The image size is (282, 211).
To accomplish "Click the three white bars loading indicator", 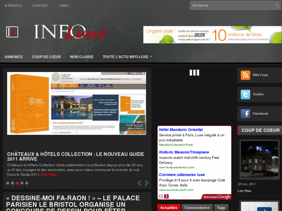I will pos(194,73).
